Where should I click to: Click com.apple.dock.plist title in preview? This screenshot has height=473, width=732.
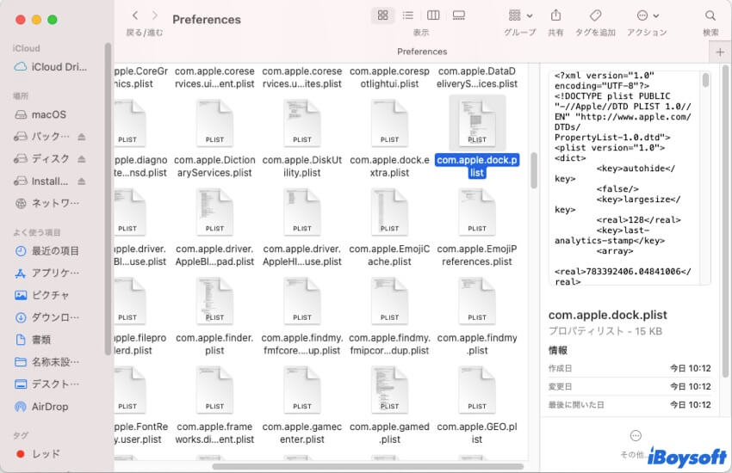[x=607, y=315]
